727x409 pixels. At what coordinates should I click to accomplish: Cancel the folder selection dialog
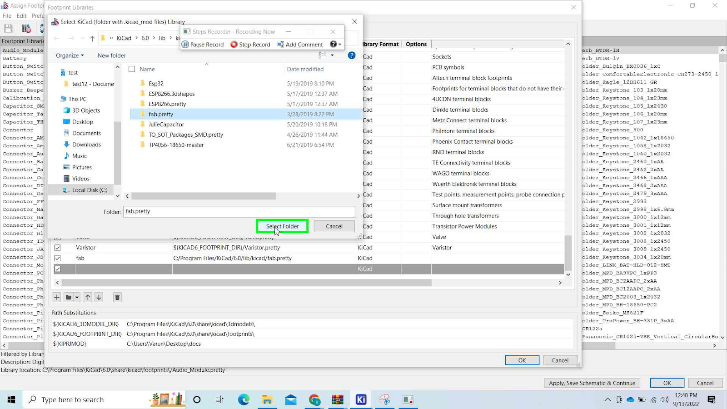point(334,226)
